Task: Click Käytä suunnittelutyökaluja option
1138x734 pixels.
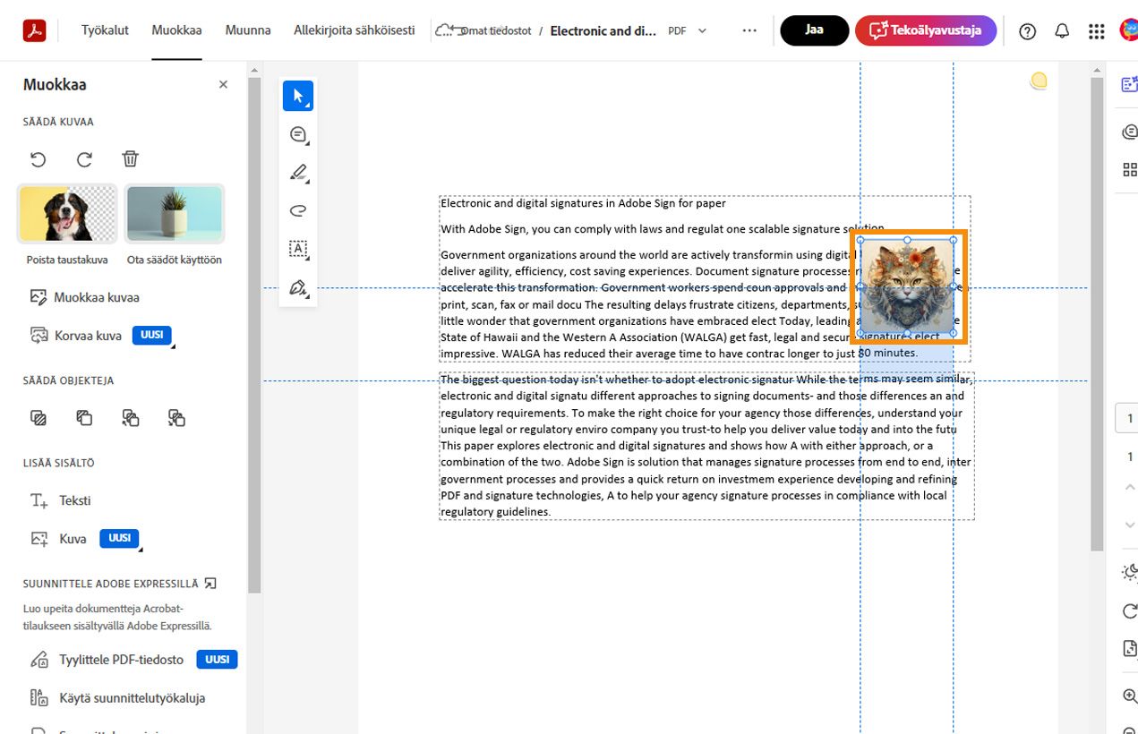Action: [118, 698]
